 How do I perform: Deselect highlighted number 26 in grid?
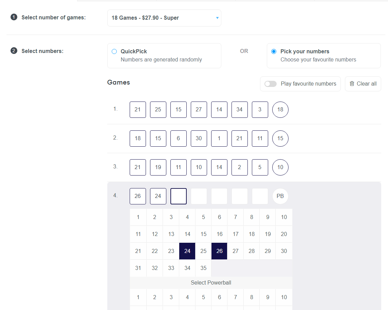(219, 251)
